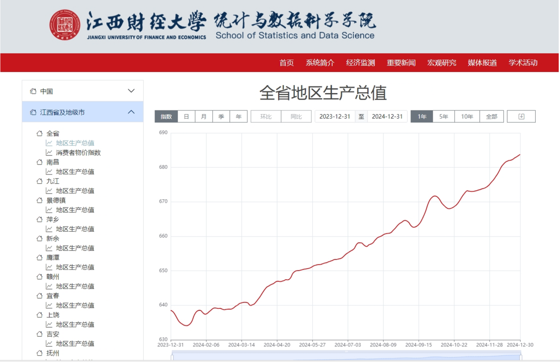Screen dimensions: 560x362
Task: Click house icon beside 赣州
Action: pyautogui.click(x=39, y=277)
